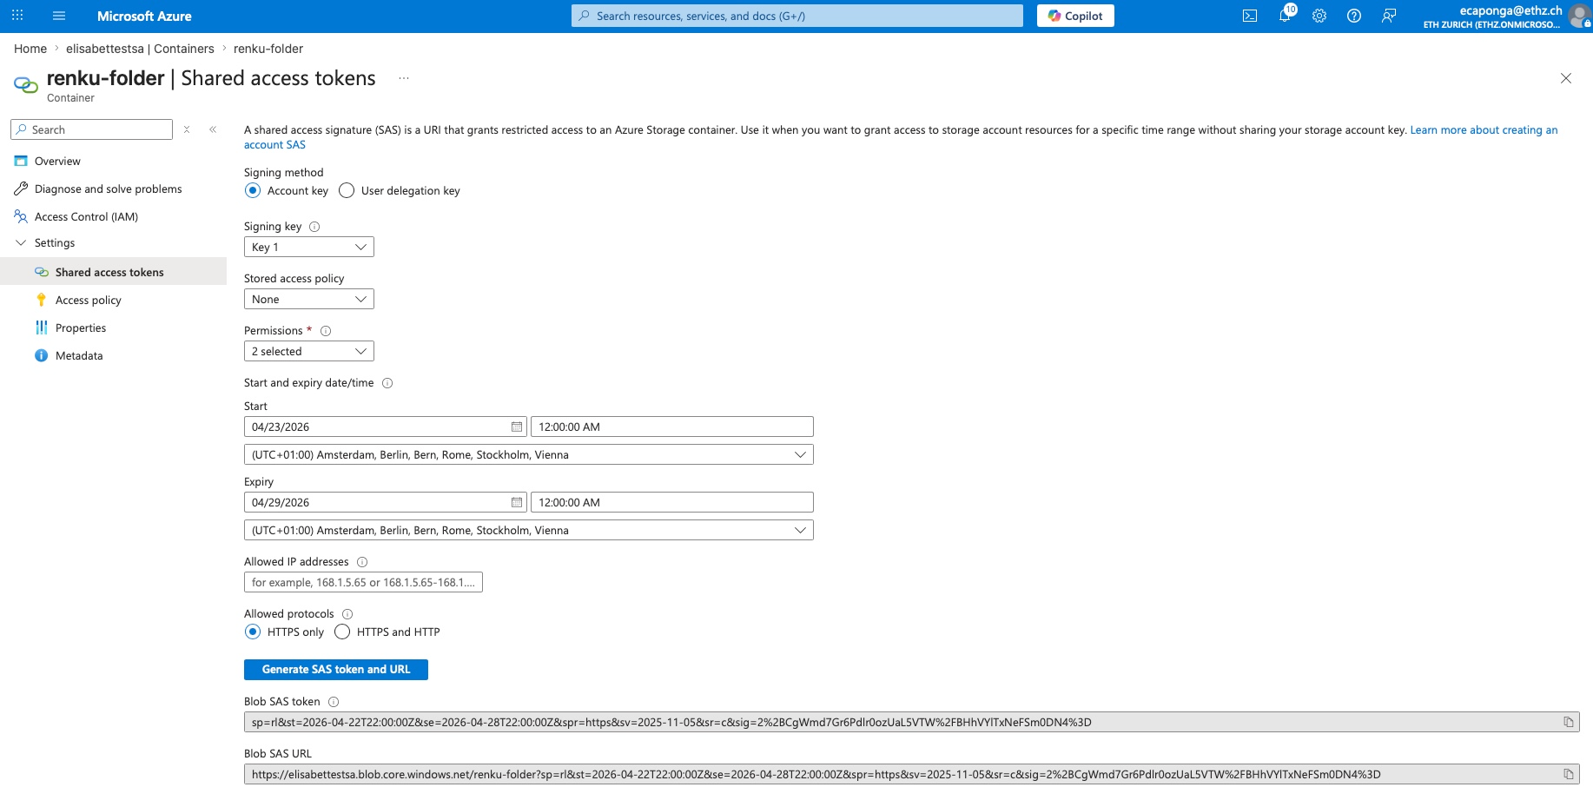
Task: Click the Allowed IP addresses info icon
Action: coord(362,562)
